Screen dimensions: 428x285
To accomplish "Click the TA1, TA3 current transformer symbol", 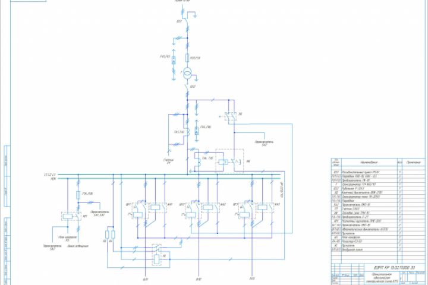I will pyautogui.click(x=188, y=132).
